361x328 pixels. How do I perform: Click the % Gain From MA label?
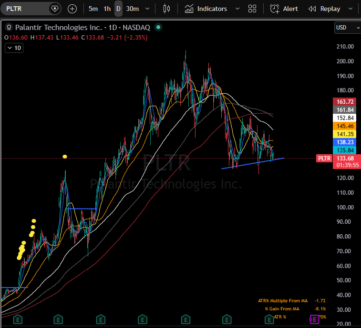282,308
